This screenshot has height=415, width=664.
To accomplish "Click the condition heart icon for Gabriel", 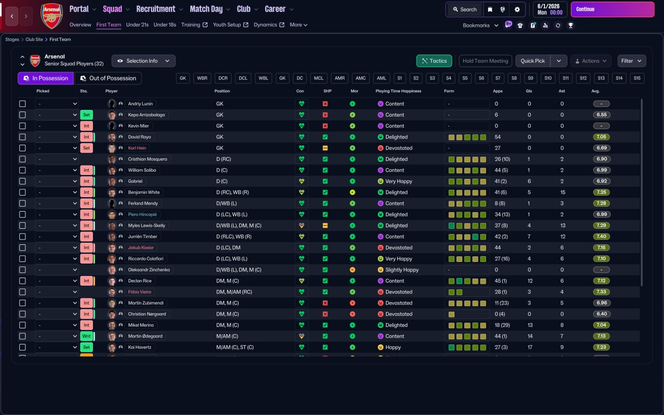I will point(301,182).
